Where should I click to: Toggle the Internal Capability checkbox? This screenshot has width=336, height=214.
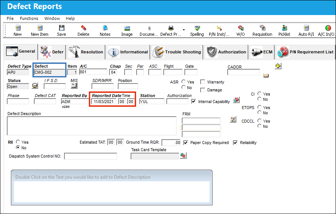coord(193,101)
